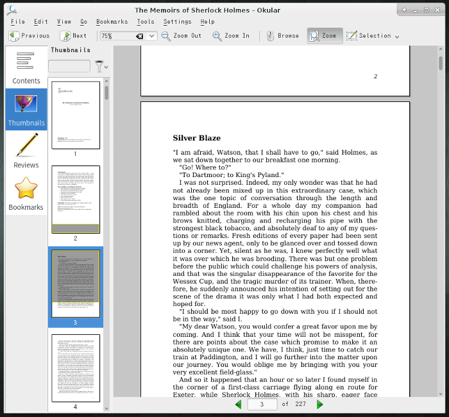
Task: Click the green previous page arrow at bottom
Action: click(238, 404)
